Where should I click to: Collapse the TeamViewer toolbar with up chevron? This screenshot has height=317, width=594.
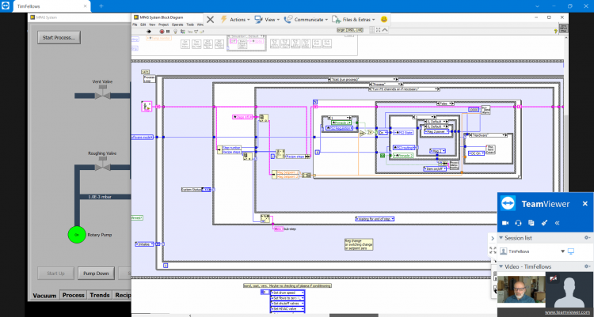click(384, 30)
